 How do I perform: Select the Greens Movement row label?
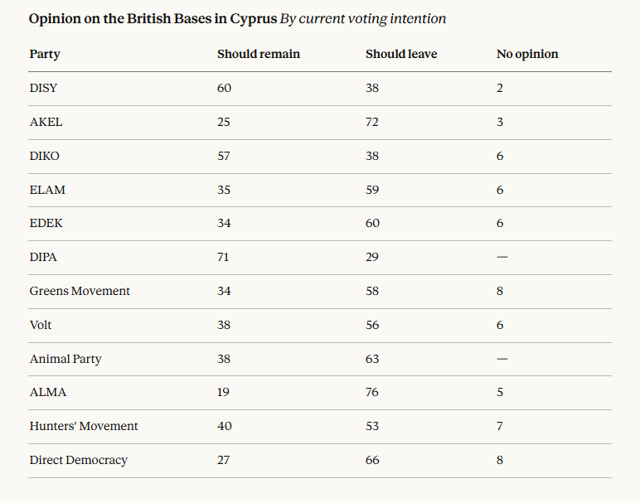tap(80, 291)
